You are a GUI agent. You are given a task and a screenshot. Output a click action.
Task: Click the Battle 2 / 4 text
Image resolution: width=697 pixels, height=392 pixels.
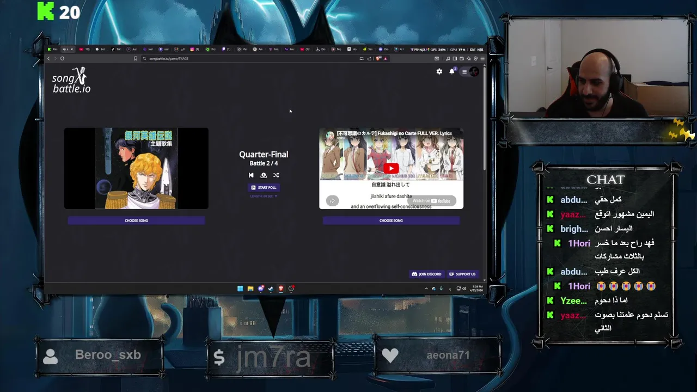(x=264, y=163)
